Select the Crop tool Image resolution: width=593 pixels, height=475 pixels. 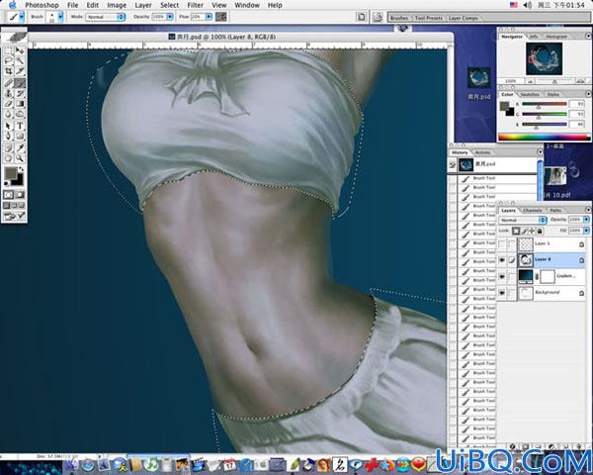coord(8,71)
